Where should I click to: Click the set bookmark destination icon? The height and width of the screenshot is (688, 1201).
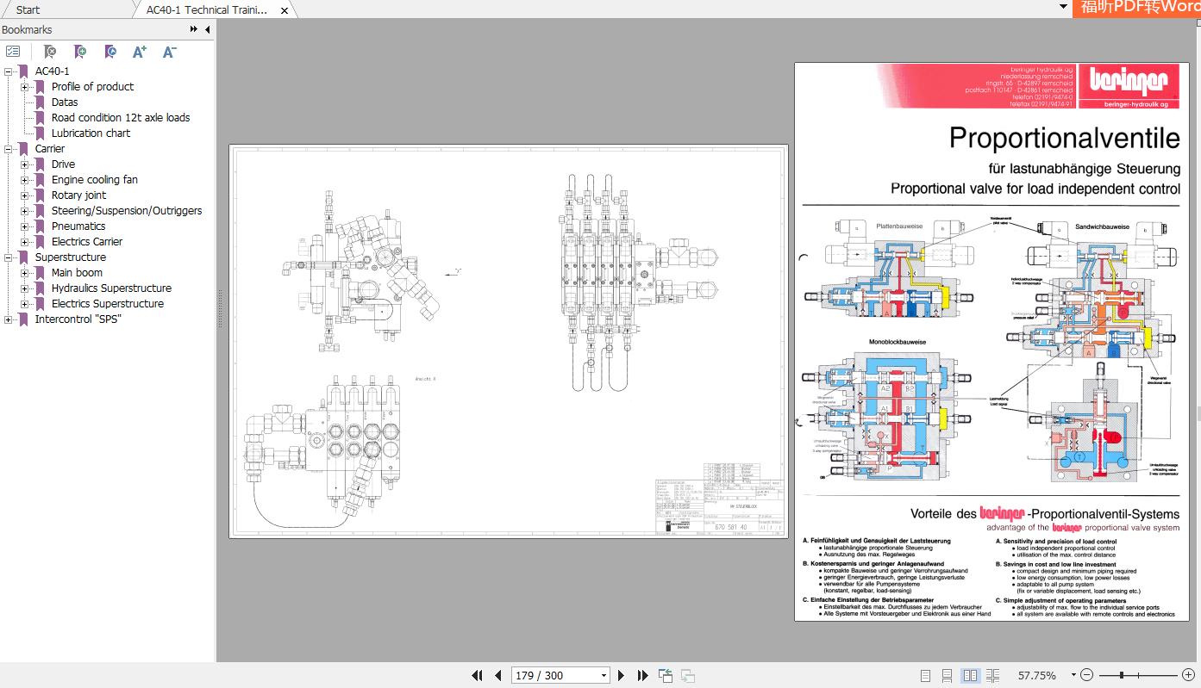[x=109, y=52]
